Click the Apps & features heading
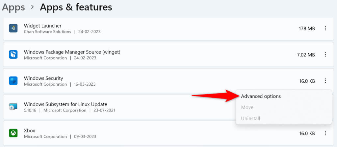Image resolution: width=337 pixels, height=147 pixels. pyautogui.click(x=76, y=7)
